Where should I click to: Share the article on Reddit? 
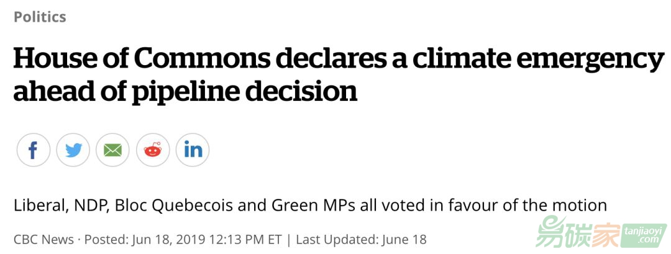click(x=153, y=151)
